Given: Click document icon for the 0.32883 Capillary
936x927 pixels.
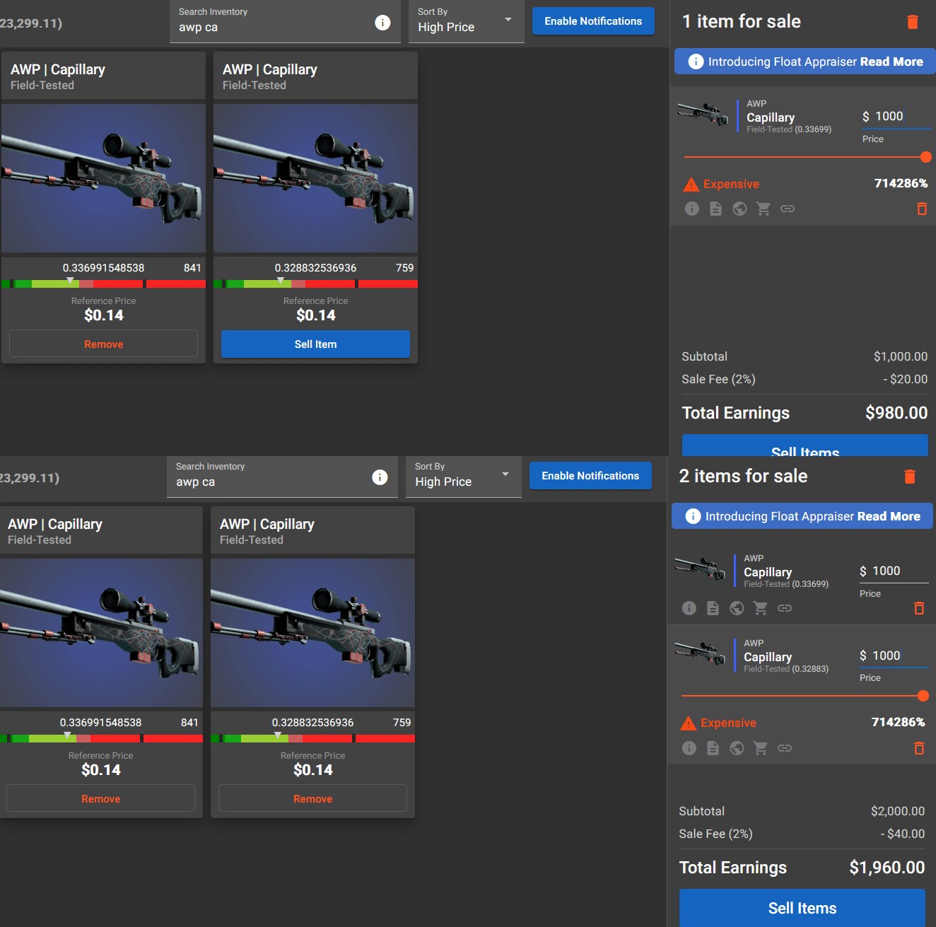Looking at the screenshot, I should click(713, 748).
